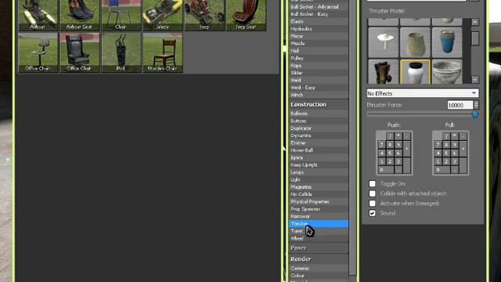Viewport: 501px width, 282px height.
Task: Switch to the Keep Upright tool
Action: pos(319,165)
